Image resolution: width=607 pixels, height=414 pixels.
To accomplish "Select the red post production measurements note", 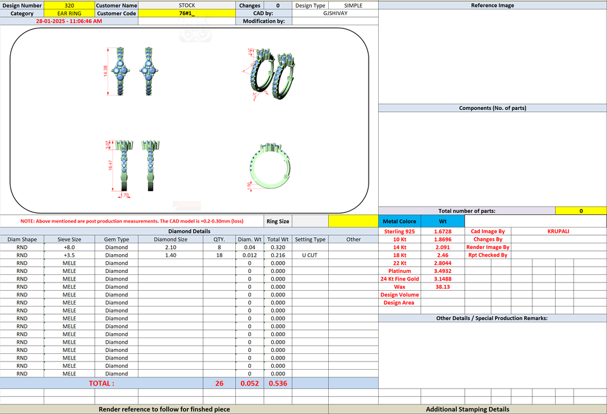I will click(132, 221).
